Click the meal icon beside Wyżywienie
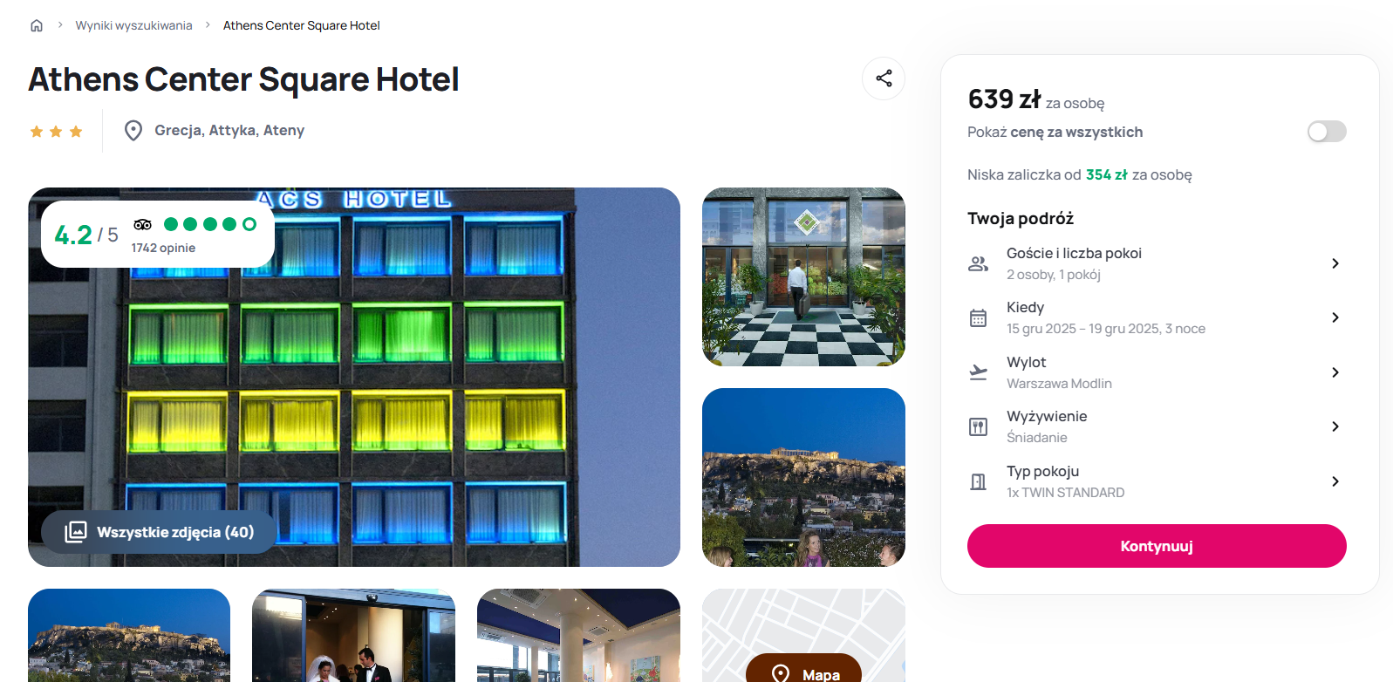 [979, 426]
